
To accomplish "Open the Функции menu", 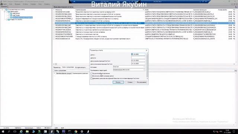I will click(x=17, y=4).
